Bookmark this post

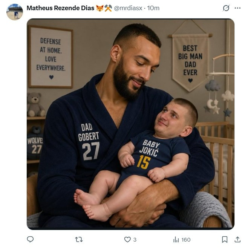point(225,239)
